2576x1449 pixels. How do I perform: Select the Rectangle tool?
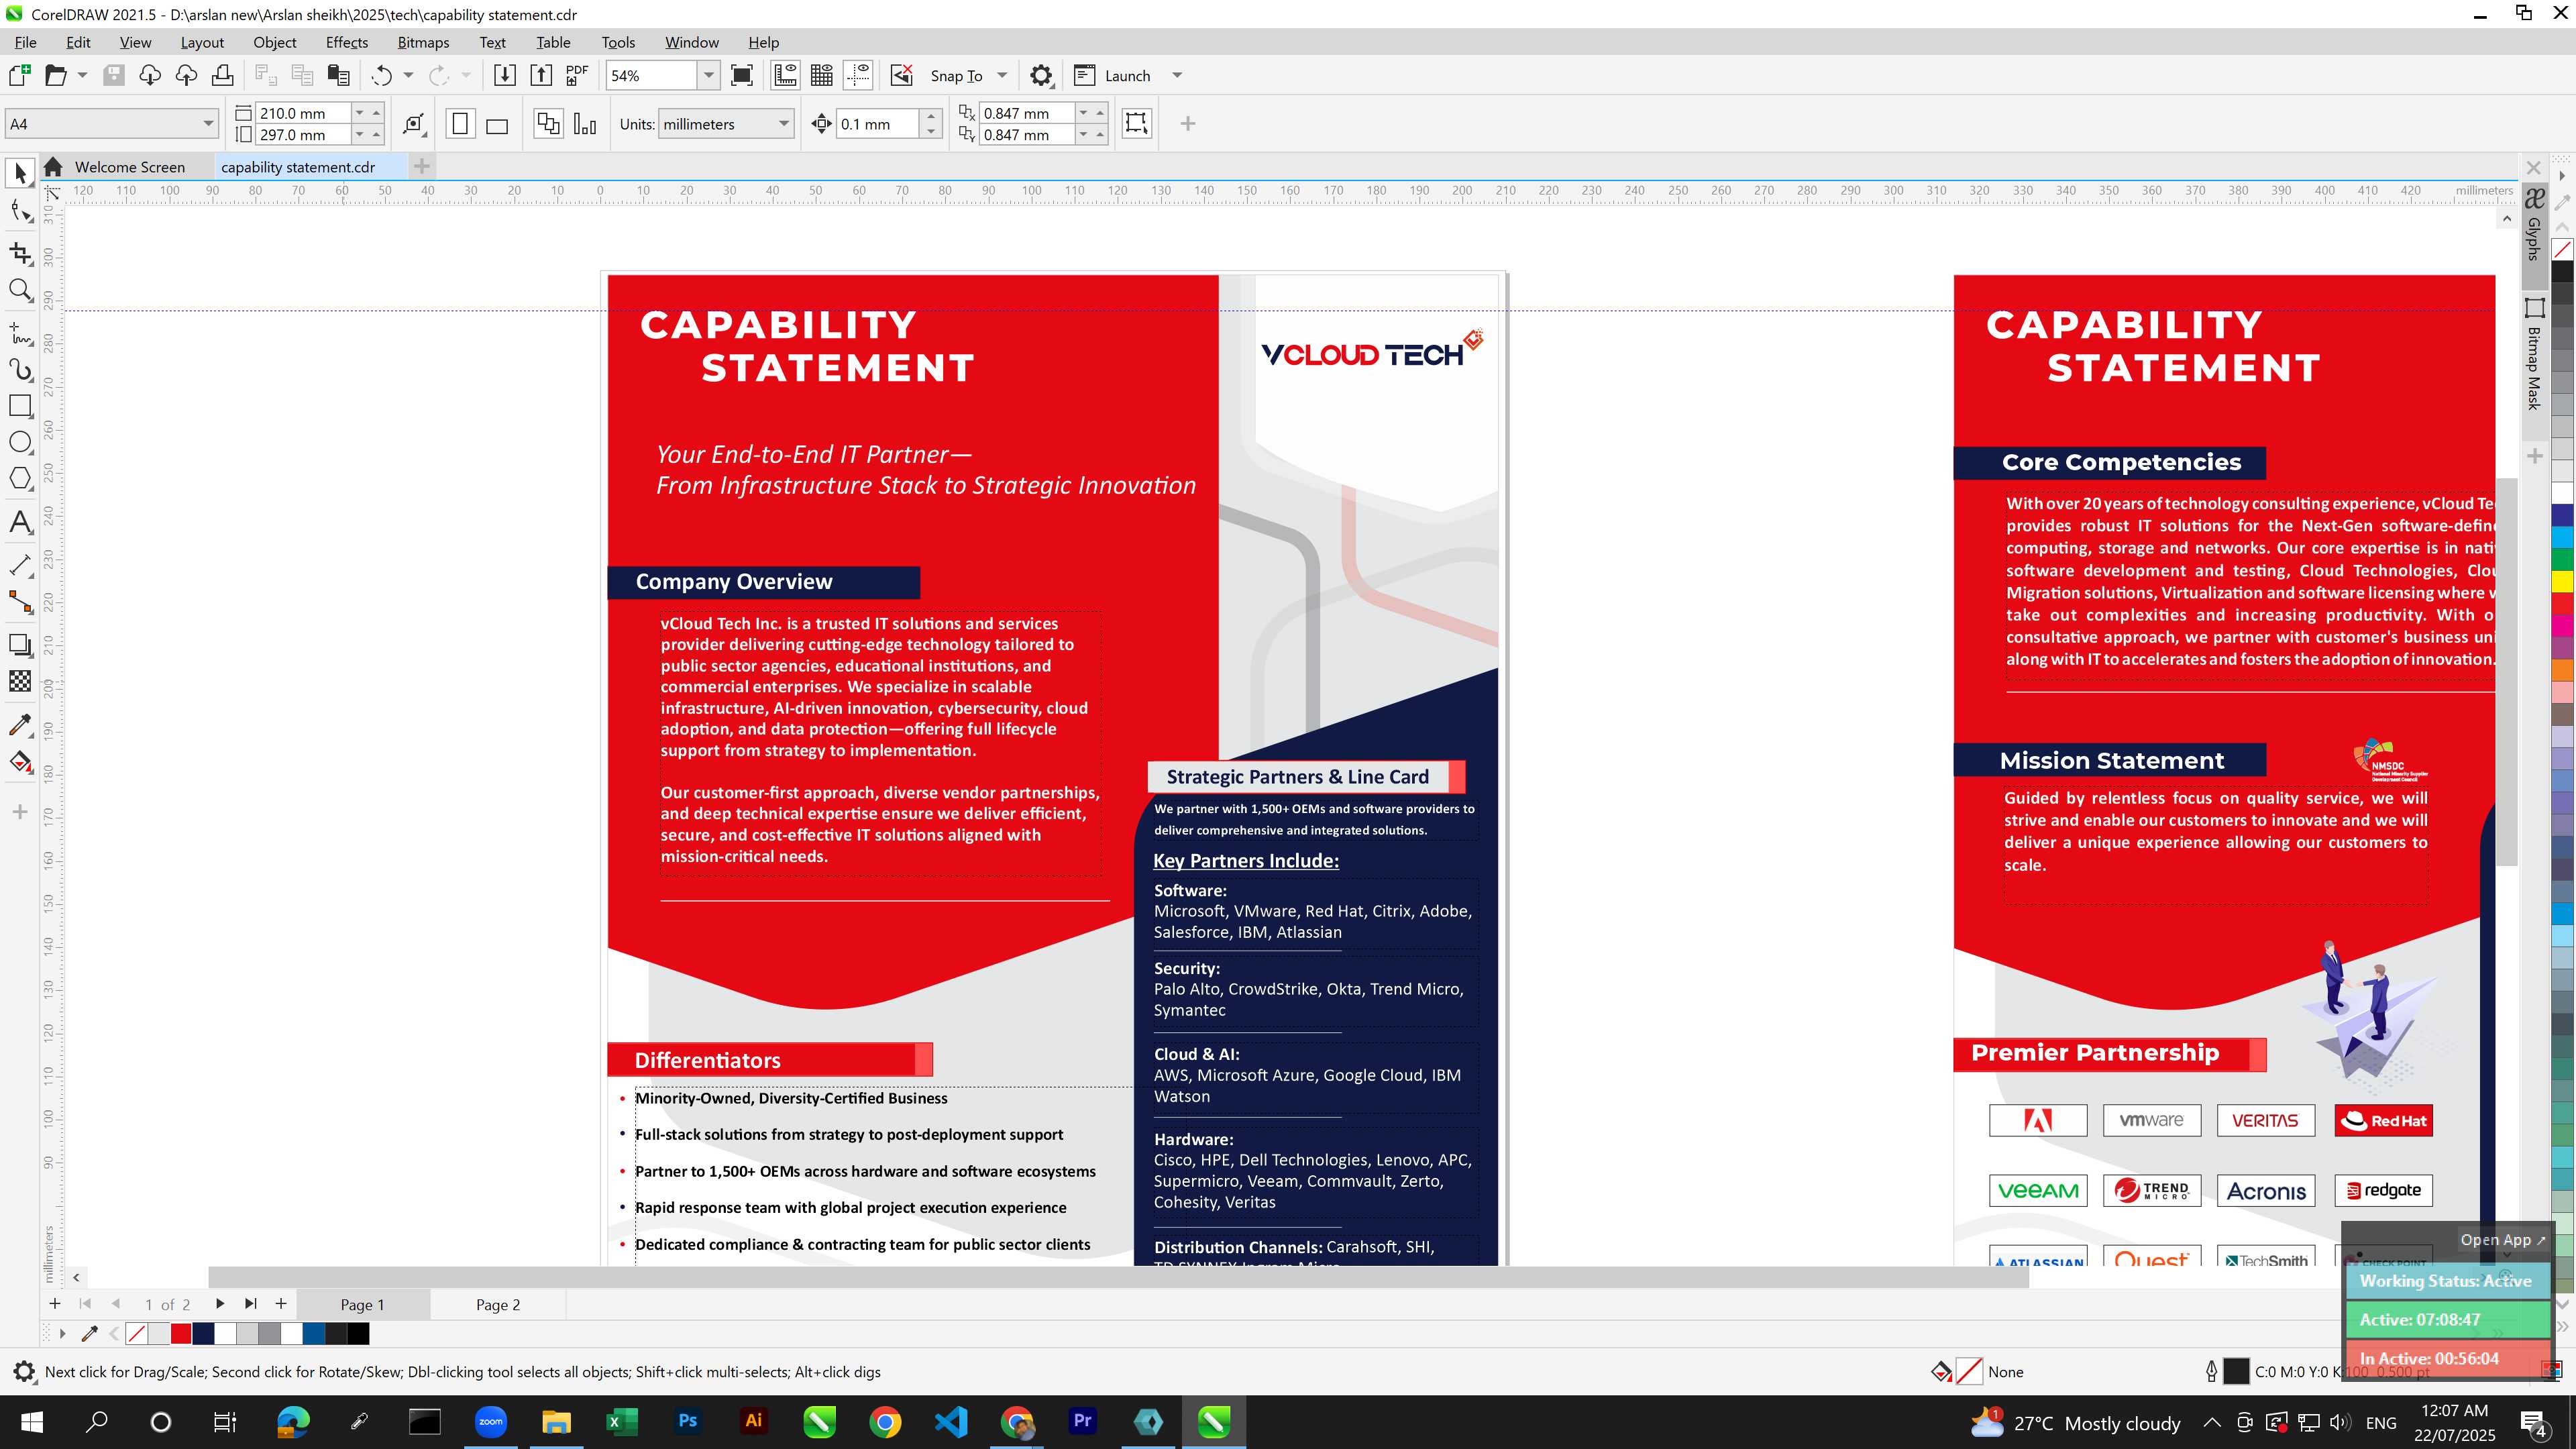pos(20,405)
